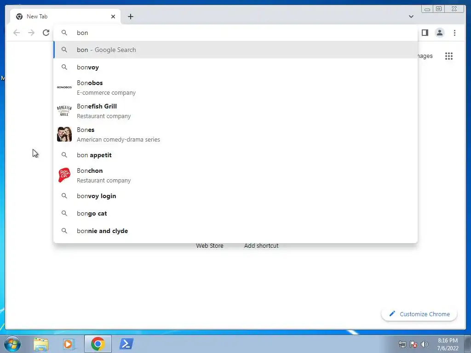Select 'bonnie and clyde' suggestion
The height and width of the screenshot is (353, 471).
tap(235, 231)
